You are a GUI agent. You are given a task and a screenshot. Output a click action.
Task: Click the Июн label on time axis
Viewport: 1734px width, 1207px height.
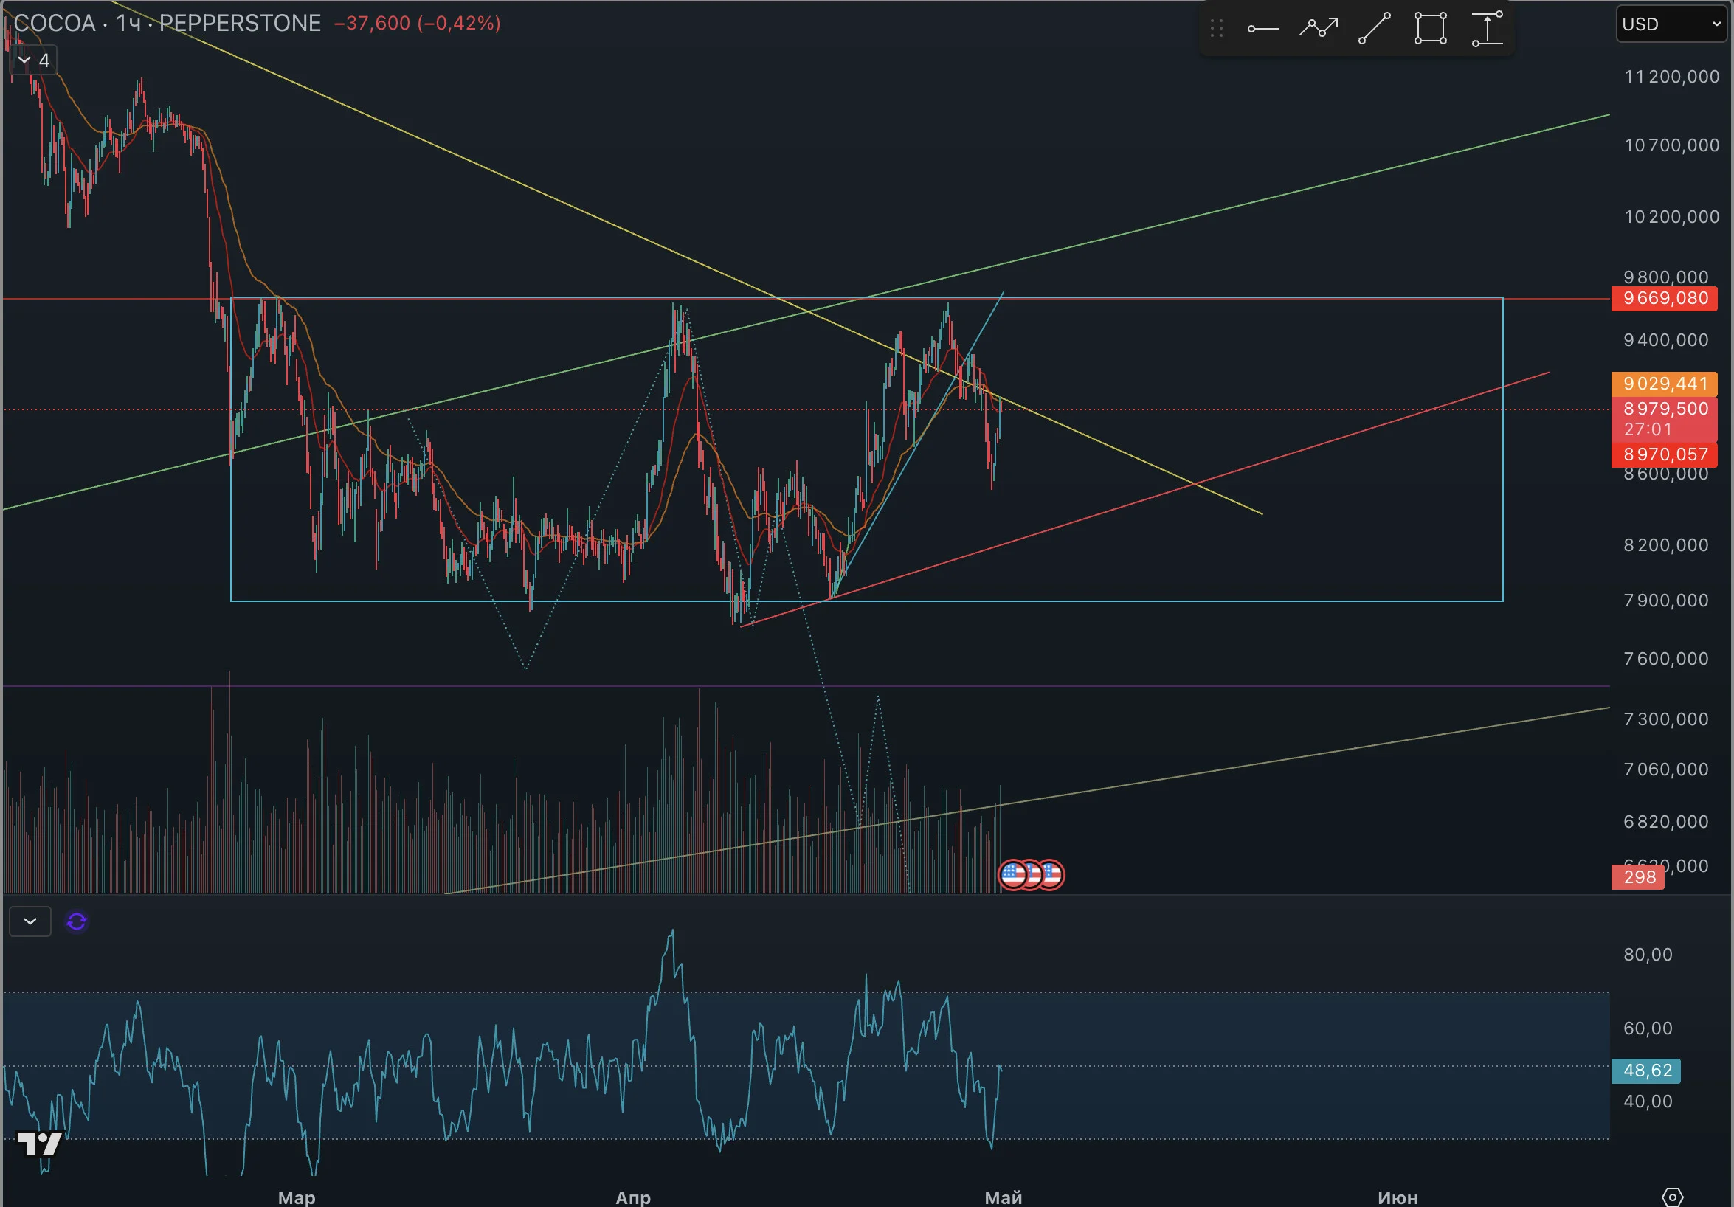1398,1197
